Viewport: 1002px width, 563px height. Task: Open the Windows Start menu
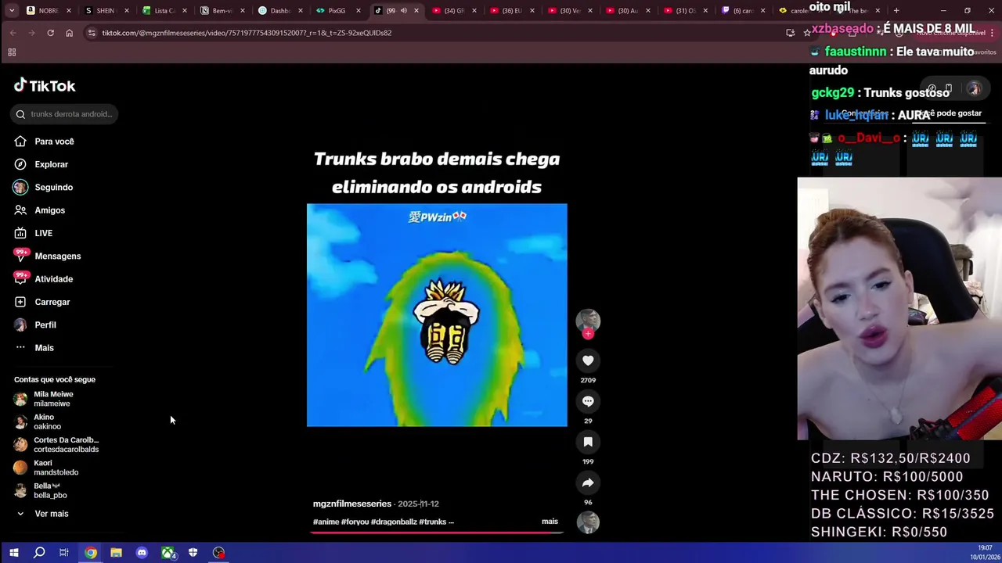click(13, 553)
